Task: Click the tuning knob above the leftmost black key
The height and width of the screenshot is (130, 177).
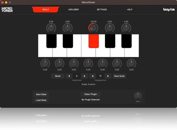Action: [x=51, y=28]
